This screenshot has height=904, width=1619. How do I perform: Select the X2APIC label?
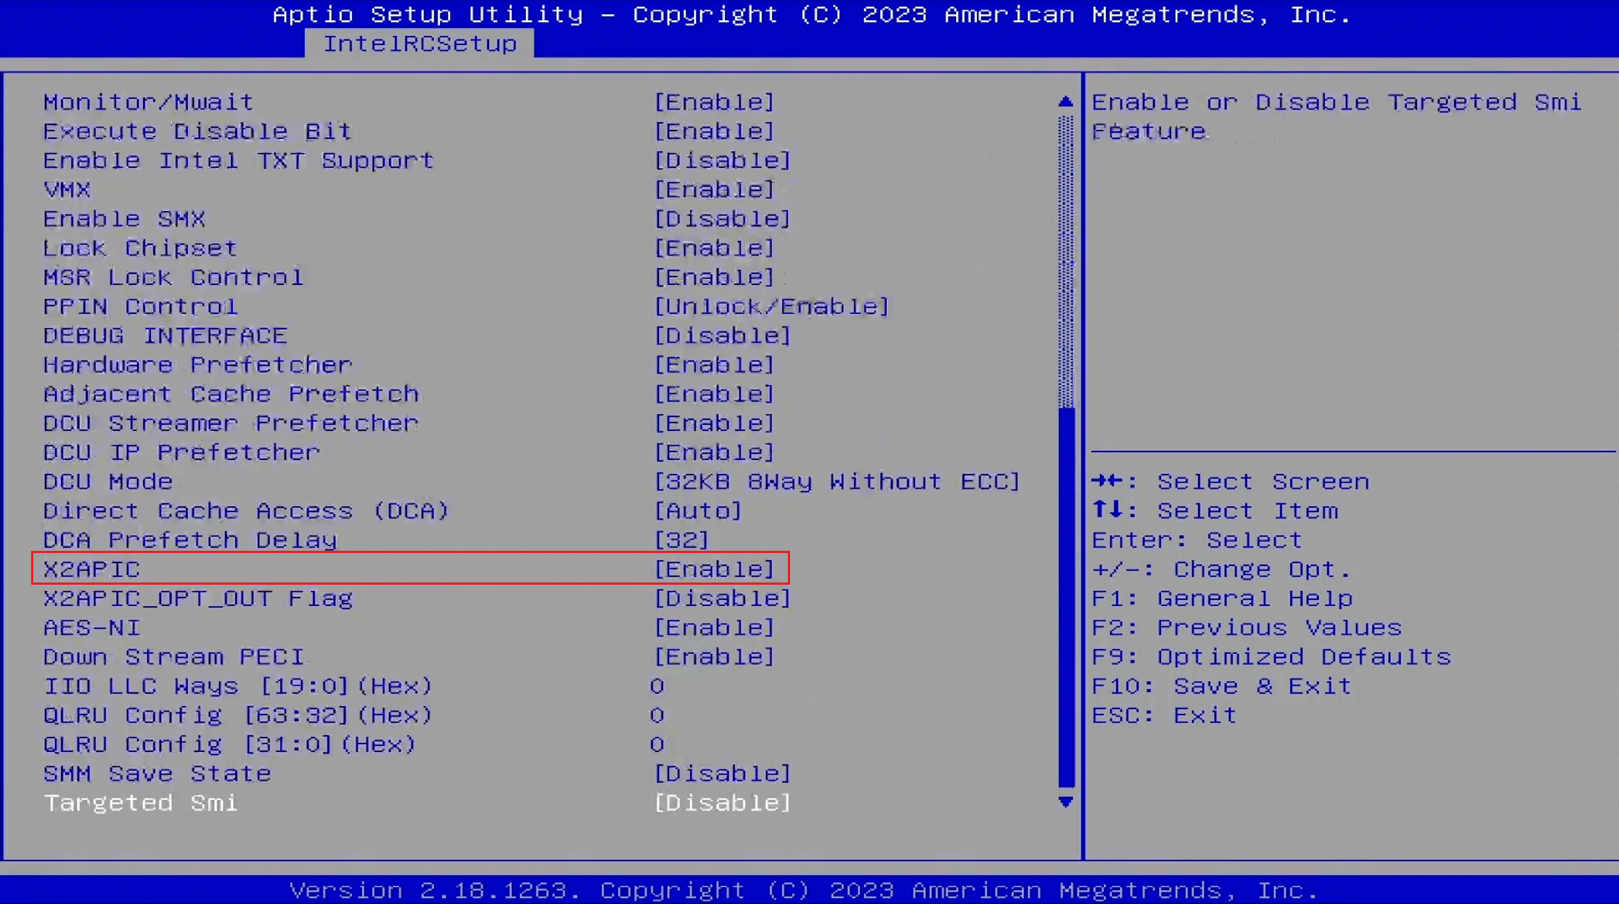coord(92,569)
